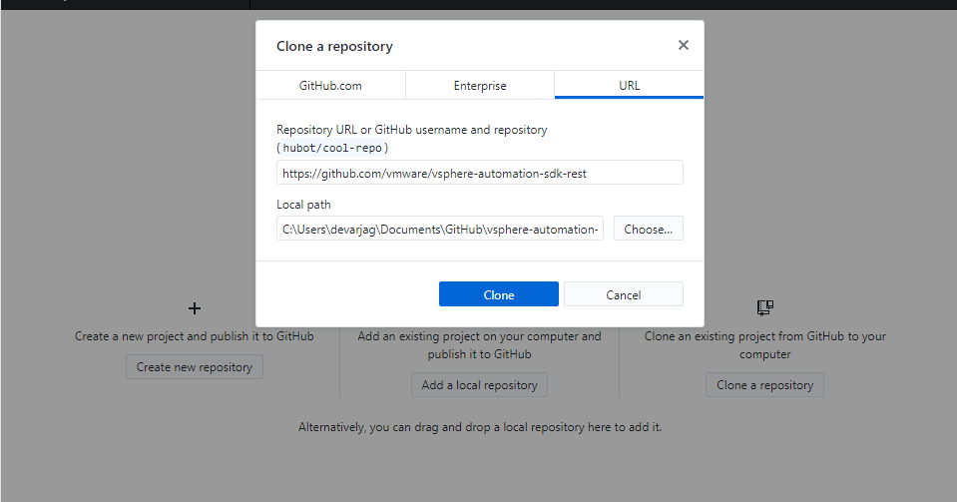Click the Create a new project description
The image size is (957, 502).
click(x=195, y=336)
